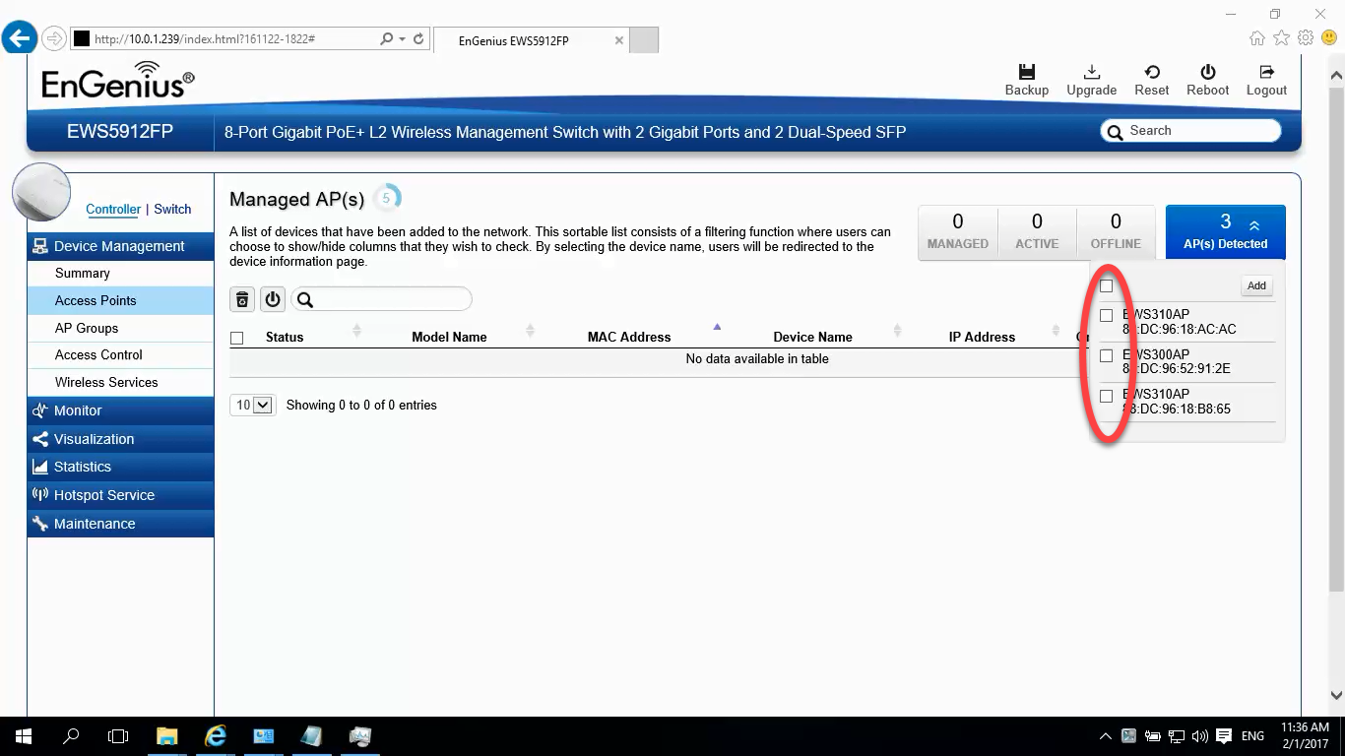1345x756 pixels.
Task: Open browser favorites star icon
Action: [1281, 38]
